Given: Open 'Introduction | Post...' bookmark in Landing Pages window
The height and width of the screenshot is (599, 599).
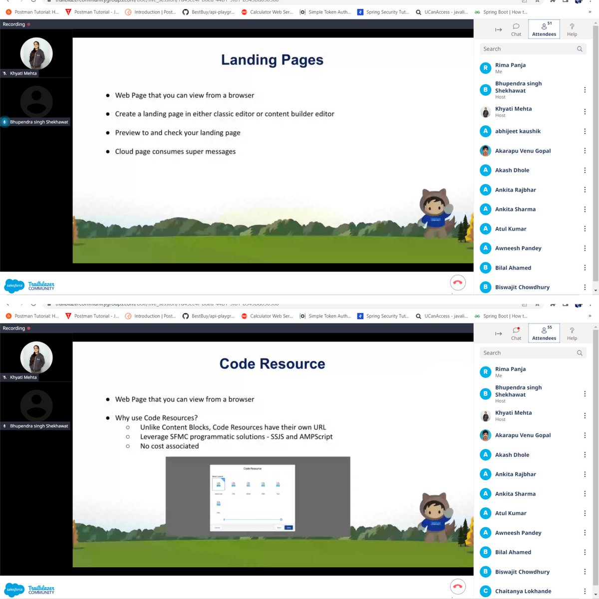Looking at the screenshot, I should pos(151,12).
